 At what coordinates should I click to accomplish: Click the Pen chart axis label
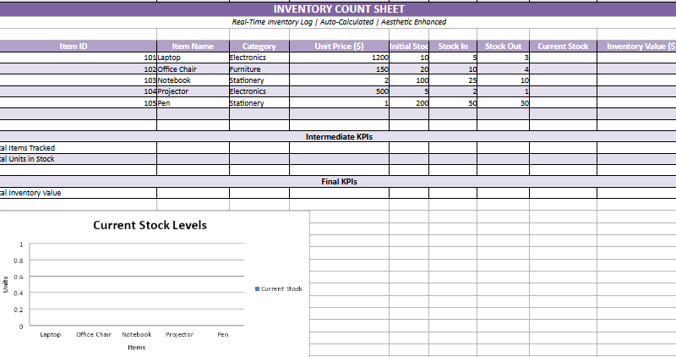click(223, 334)
